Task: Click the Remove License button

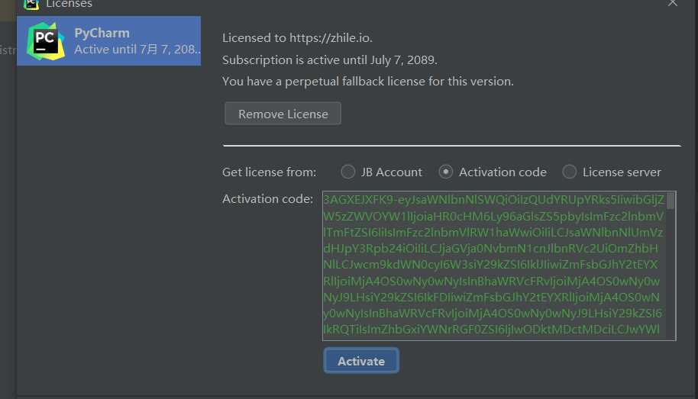Action: coord(283,114)
